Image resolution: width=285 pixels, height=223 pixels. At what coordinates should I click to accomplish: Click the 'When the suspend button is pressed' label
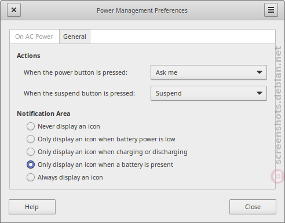[79, 93]
